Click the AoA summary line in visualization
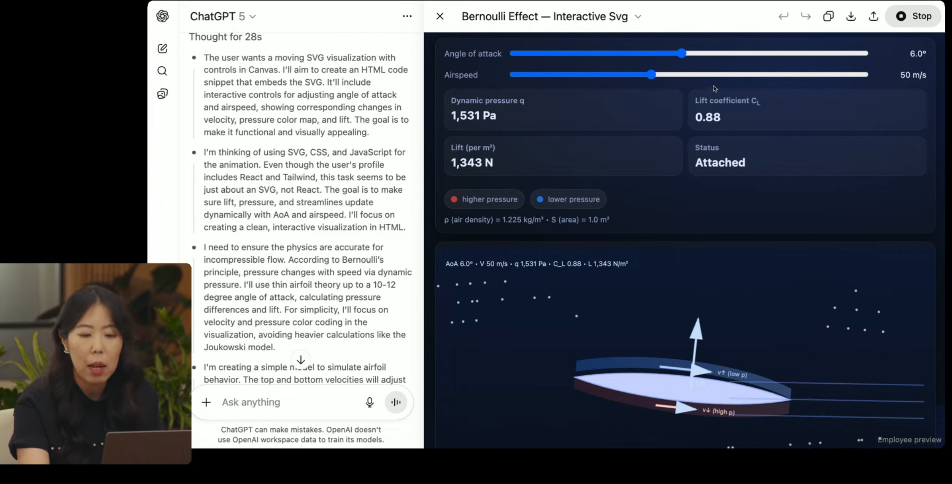952x484 pixels. click(537, 263)
